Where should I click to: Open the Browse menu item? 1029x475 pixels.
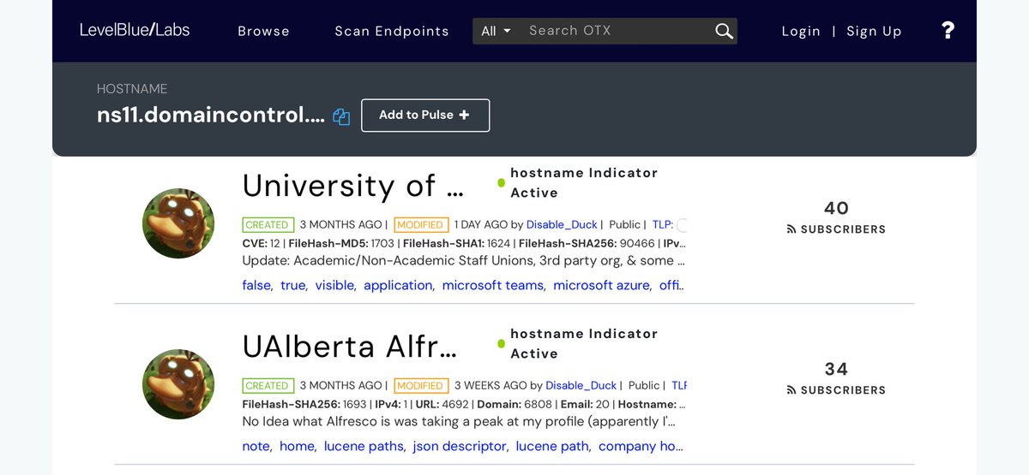263,31
